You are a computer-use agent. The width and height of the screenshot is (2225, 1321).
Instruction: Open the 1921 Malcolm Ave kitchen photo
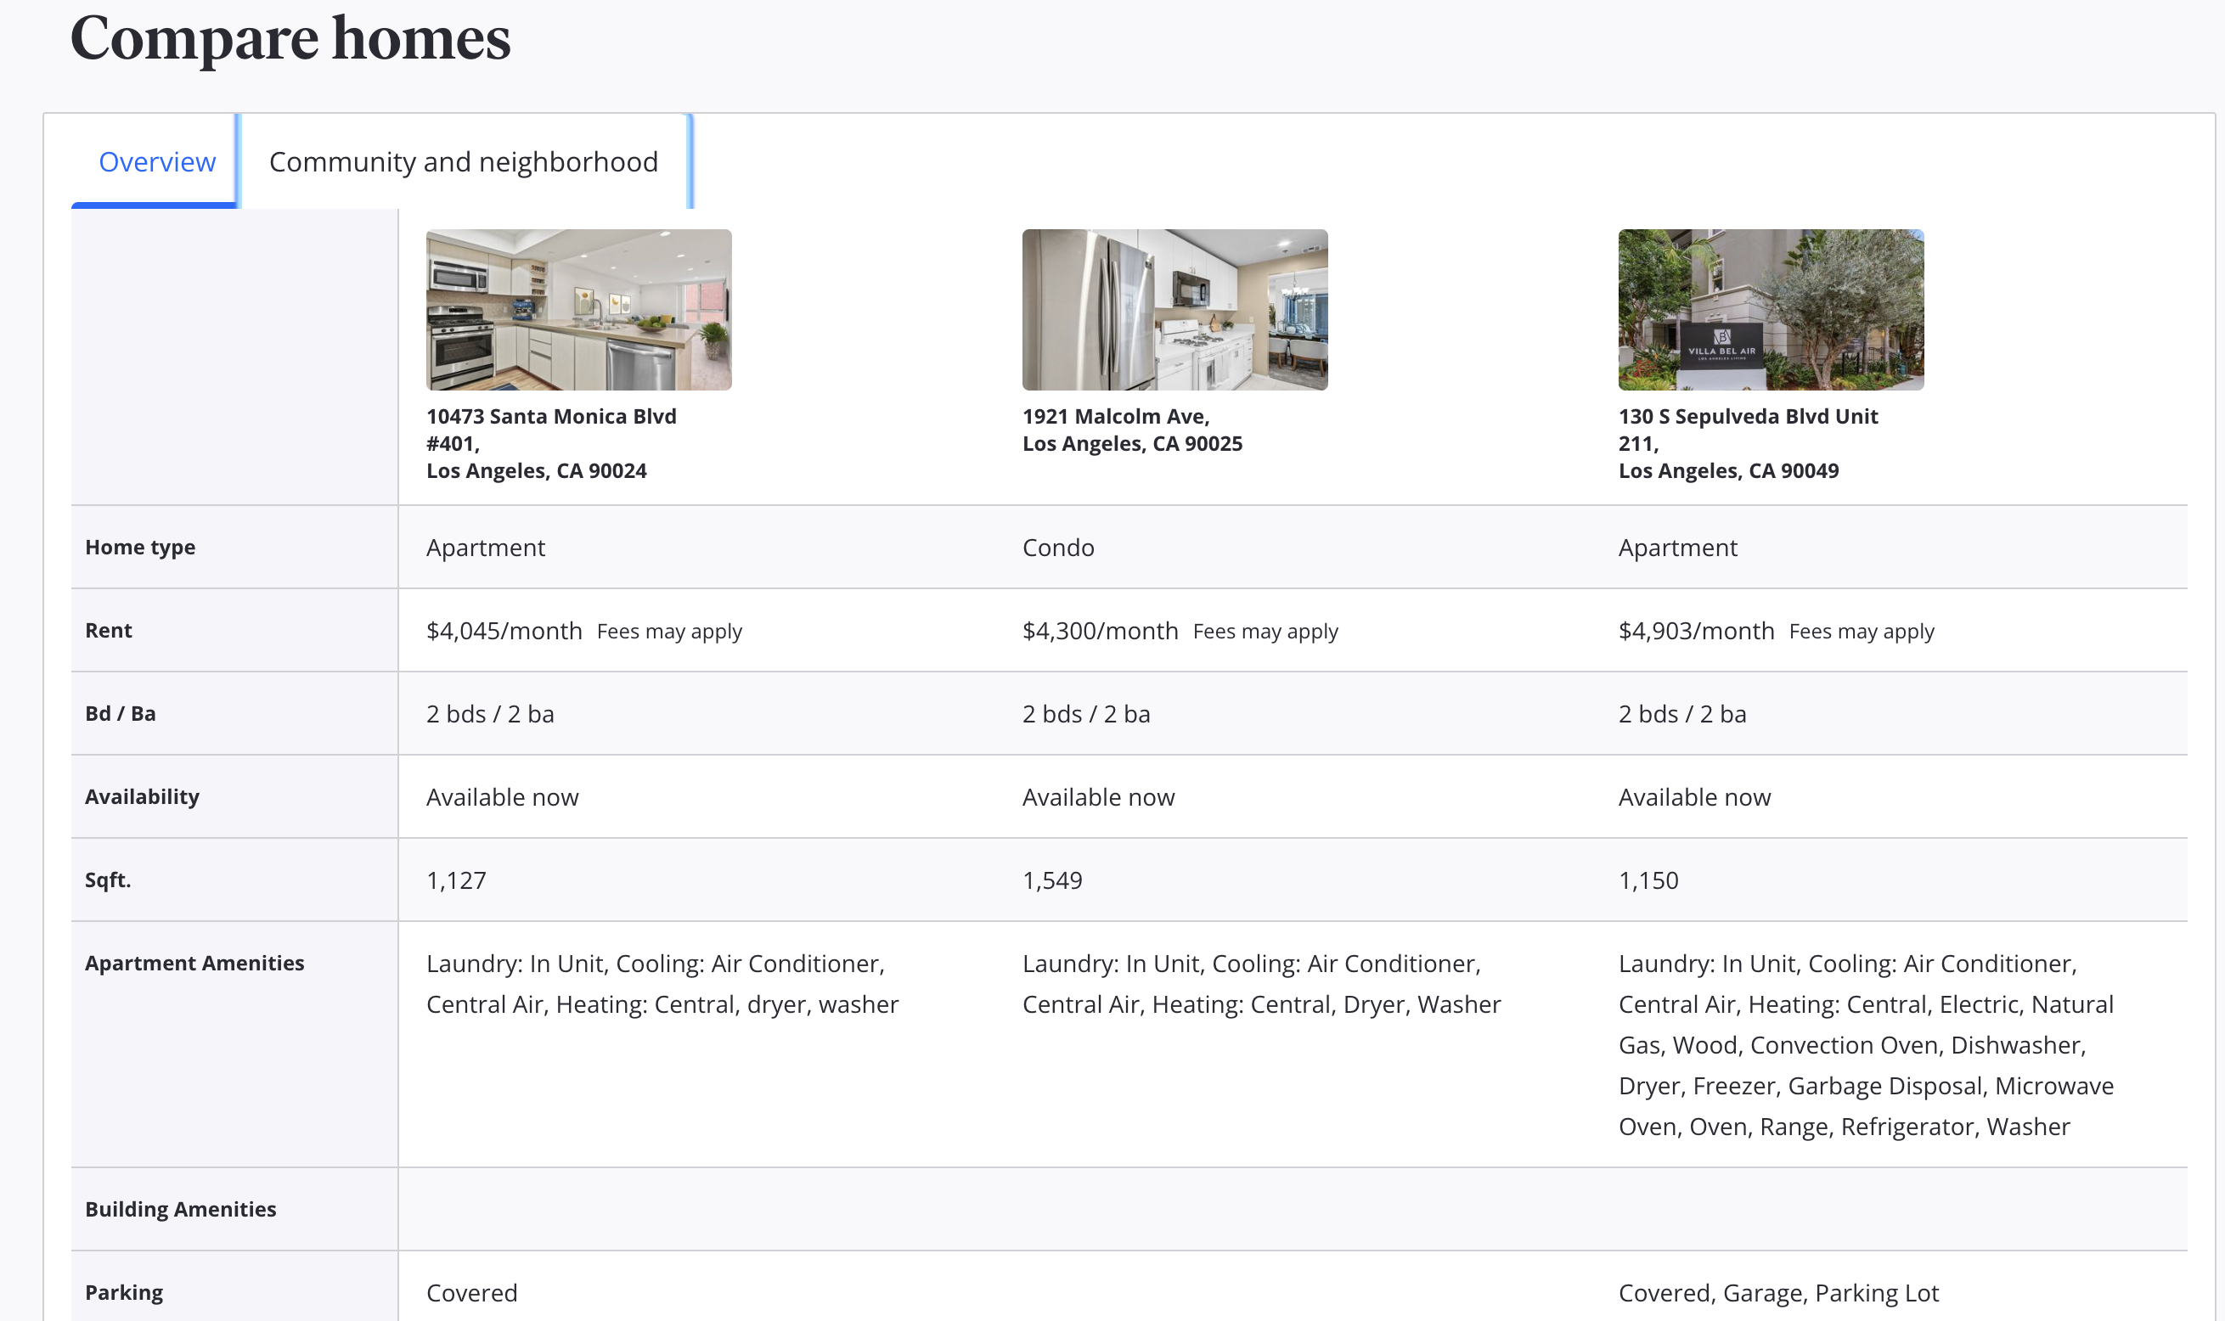click(1174, 310)
